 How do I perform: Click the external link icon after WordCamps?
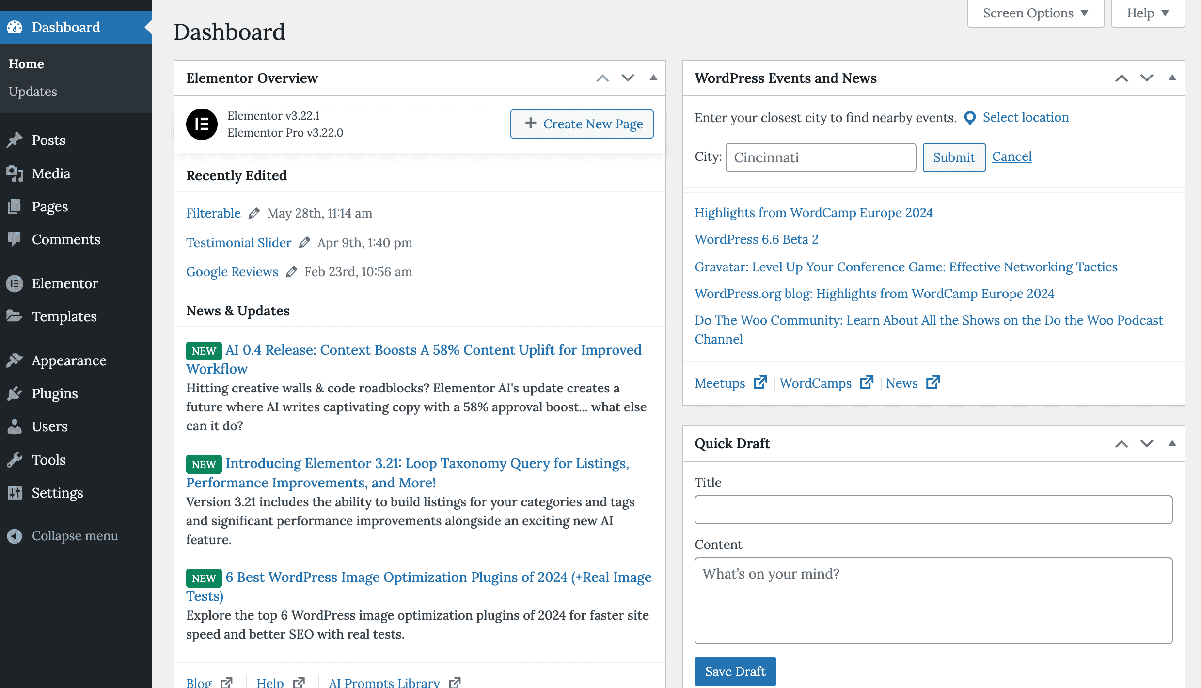click(867, 383)
